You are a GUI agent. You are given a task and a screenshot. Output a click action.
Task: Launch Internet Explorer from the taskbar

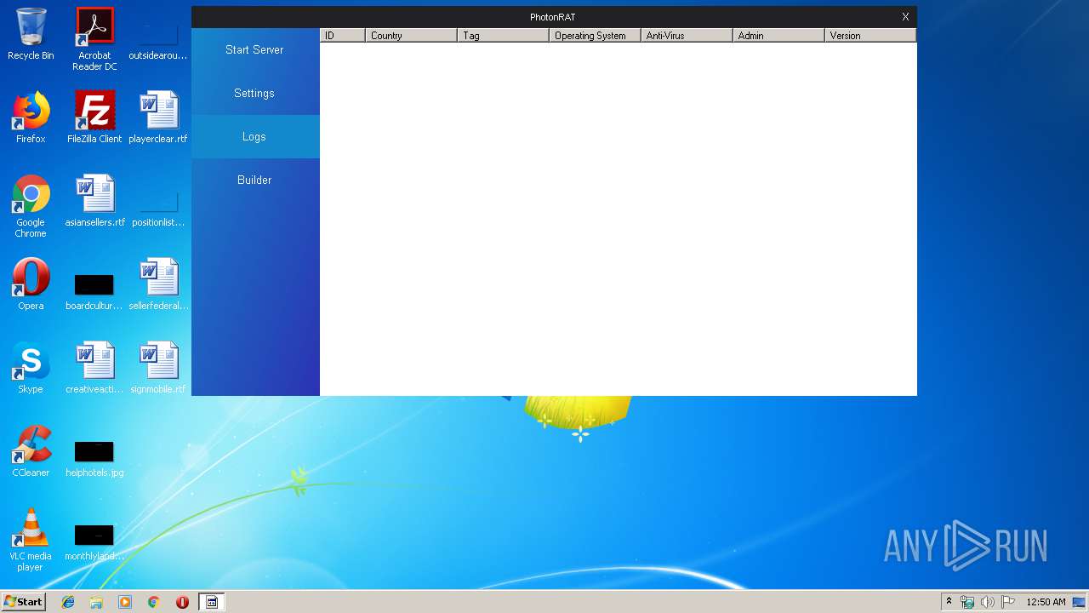click(x=68, y=602)
